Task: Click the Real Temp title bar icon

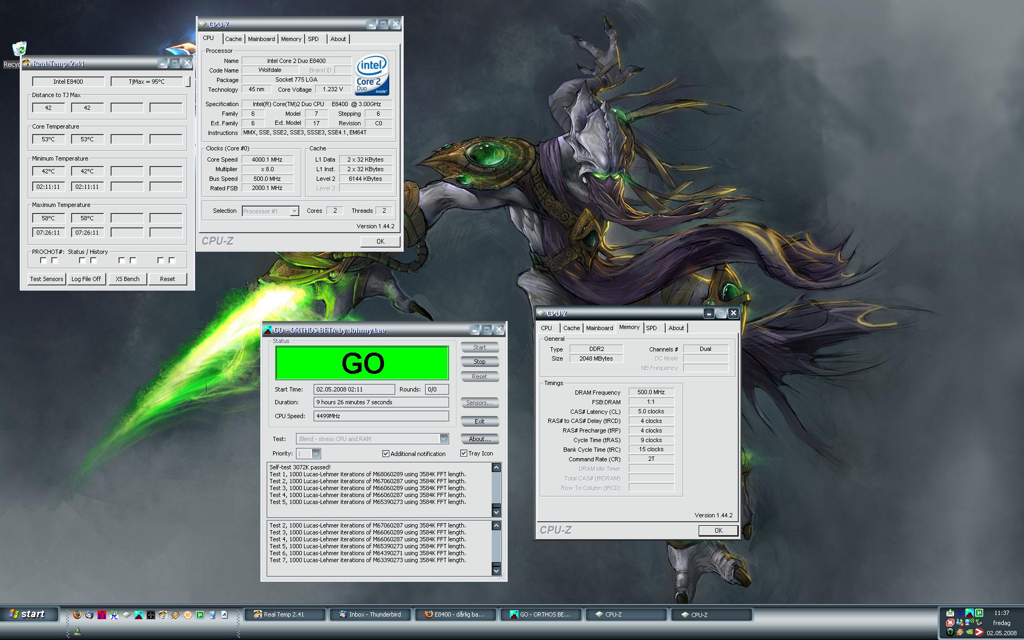Action: 26,63
